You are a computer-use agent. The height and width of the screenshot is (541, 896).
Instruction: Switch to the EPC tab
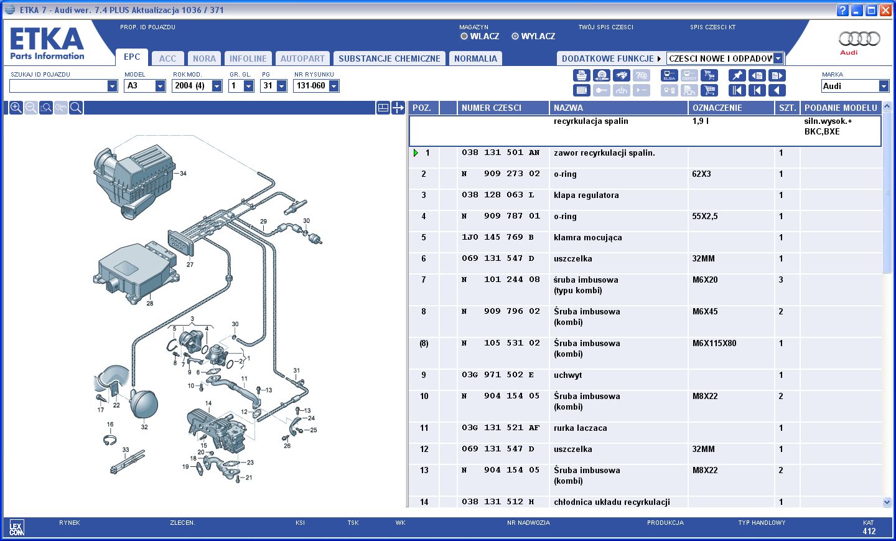(132, 57)
